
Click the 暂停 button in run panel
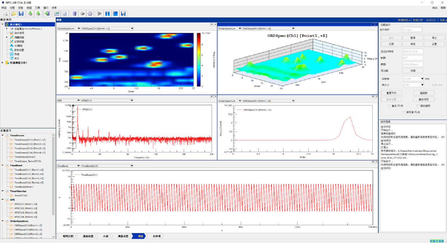(413, 38)
